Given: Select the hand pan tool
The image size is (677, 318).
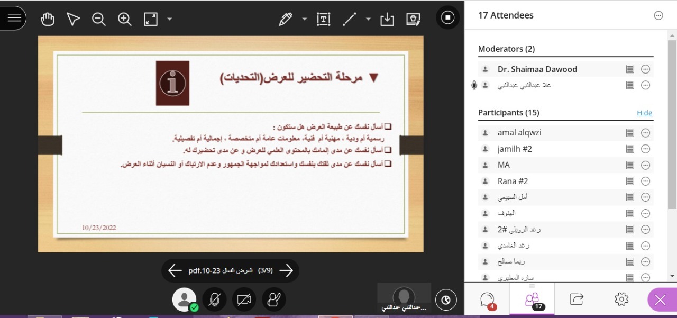Looking at the screenshot, I should (x=48, y=19).
